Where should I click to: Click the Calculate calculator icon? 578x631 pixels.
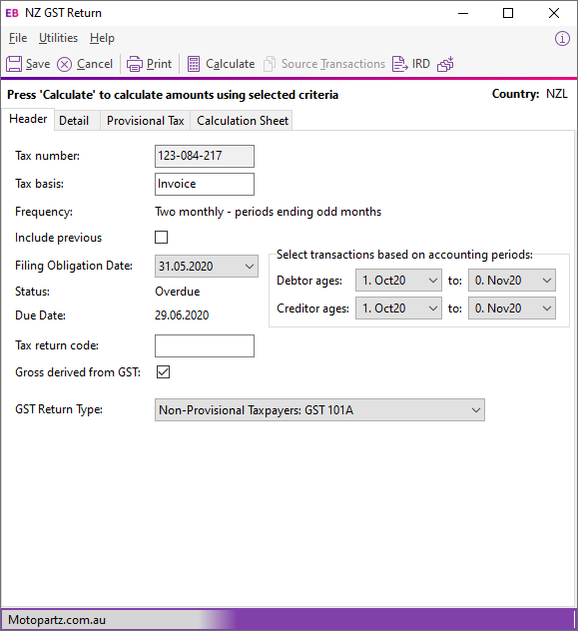(194, 64)
